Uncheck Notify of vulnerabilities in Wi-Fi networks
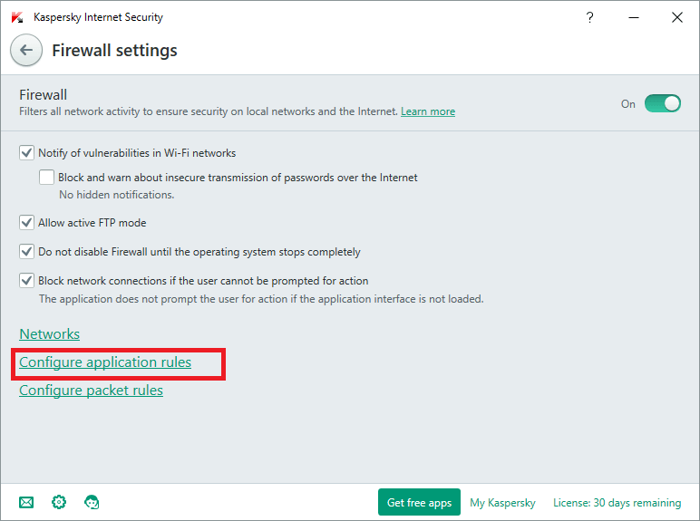 [x=26, y=153]
